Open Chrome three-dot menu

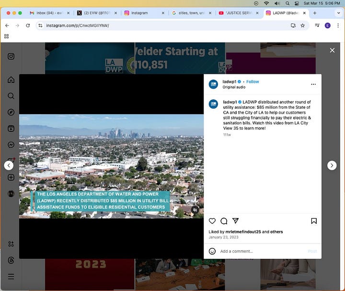tap(338, 25)
